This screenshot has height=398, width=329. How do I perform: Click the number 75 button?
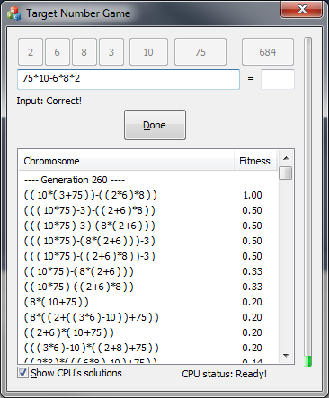tap(200, 52)
